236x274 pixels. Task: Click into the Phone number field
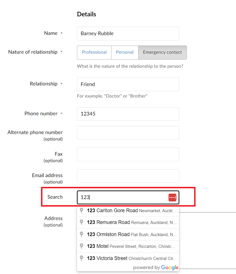pyautogui.click(x=128, y=114)
